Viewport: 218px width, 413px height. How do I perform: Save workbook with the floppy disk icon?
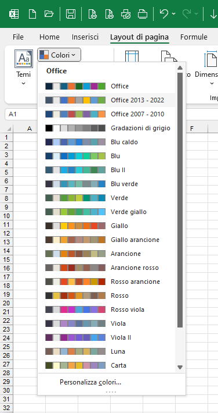click(71, 14)
